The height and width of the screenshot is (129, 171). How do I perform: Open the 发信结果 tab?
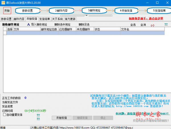(44, 19)
